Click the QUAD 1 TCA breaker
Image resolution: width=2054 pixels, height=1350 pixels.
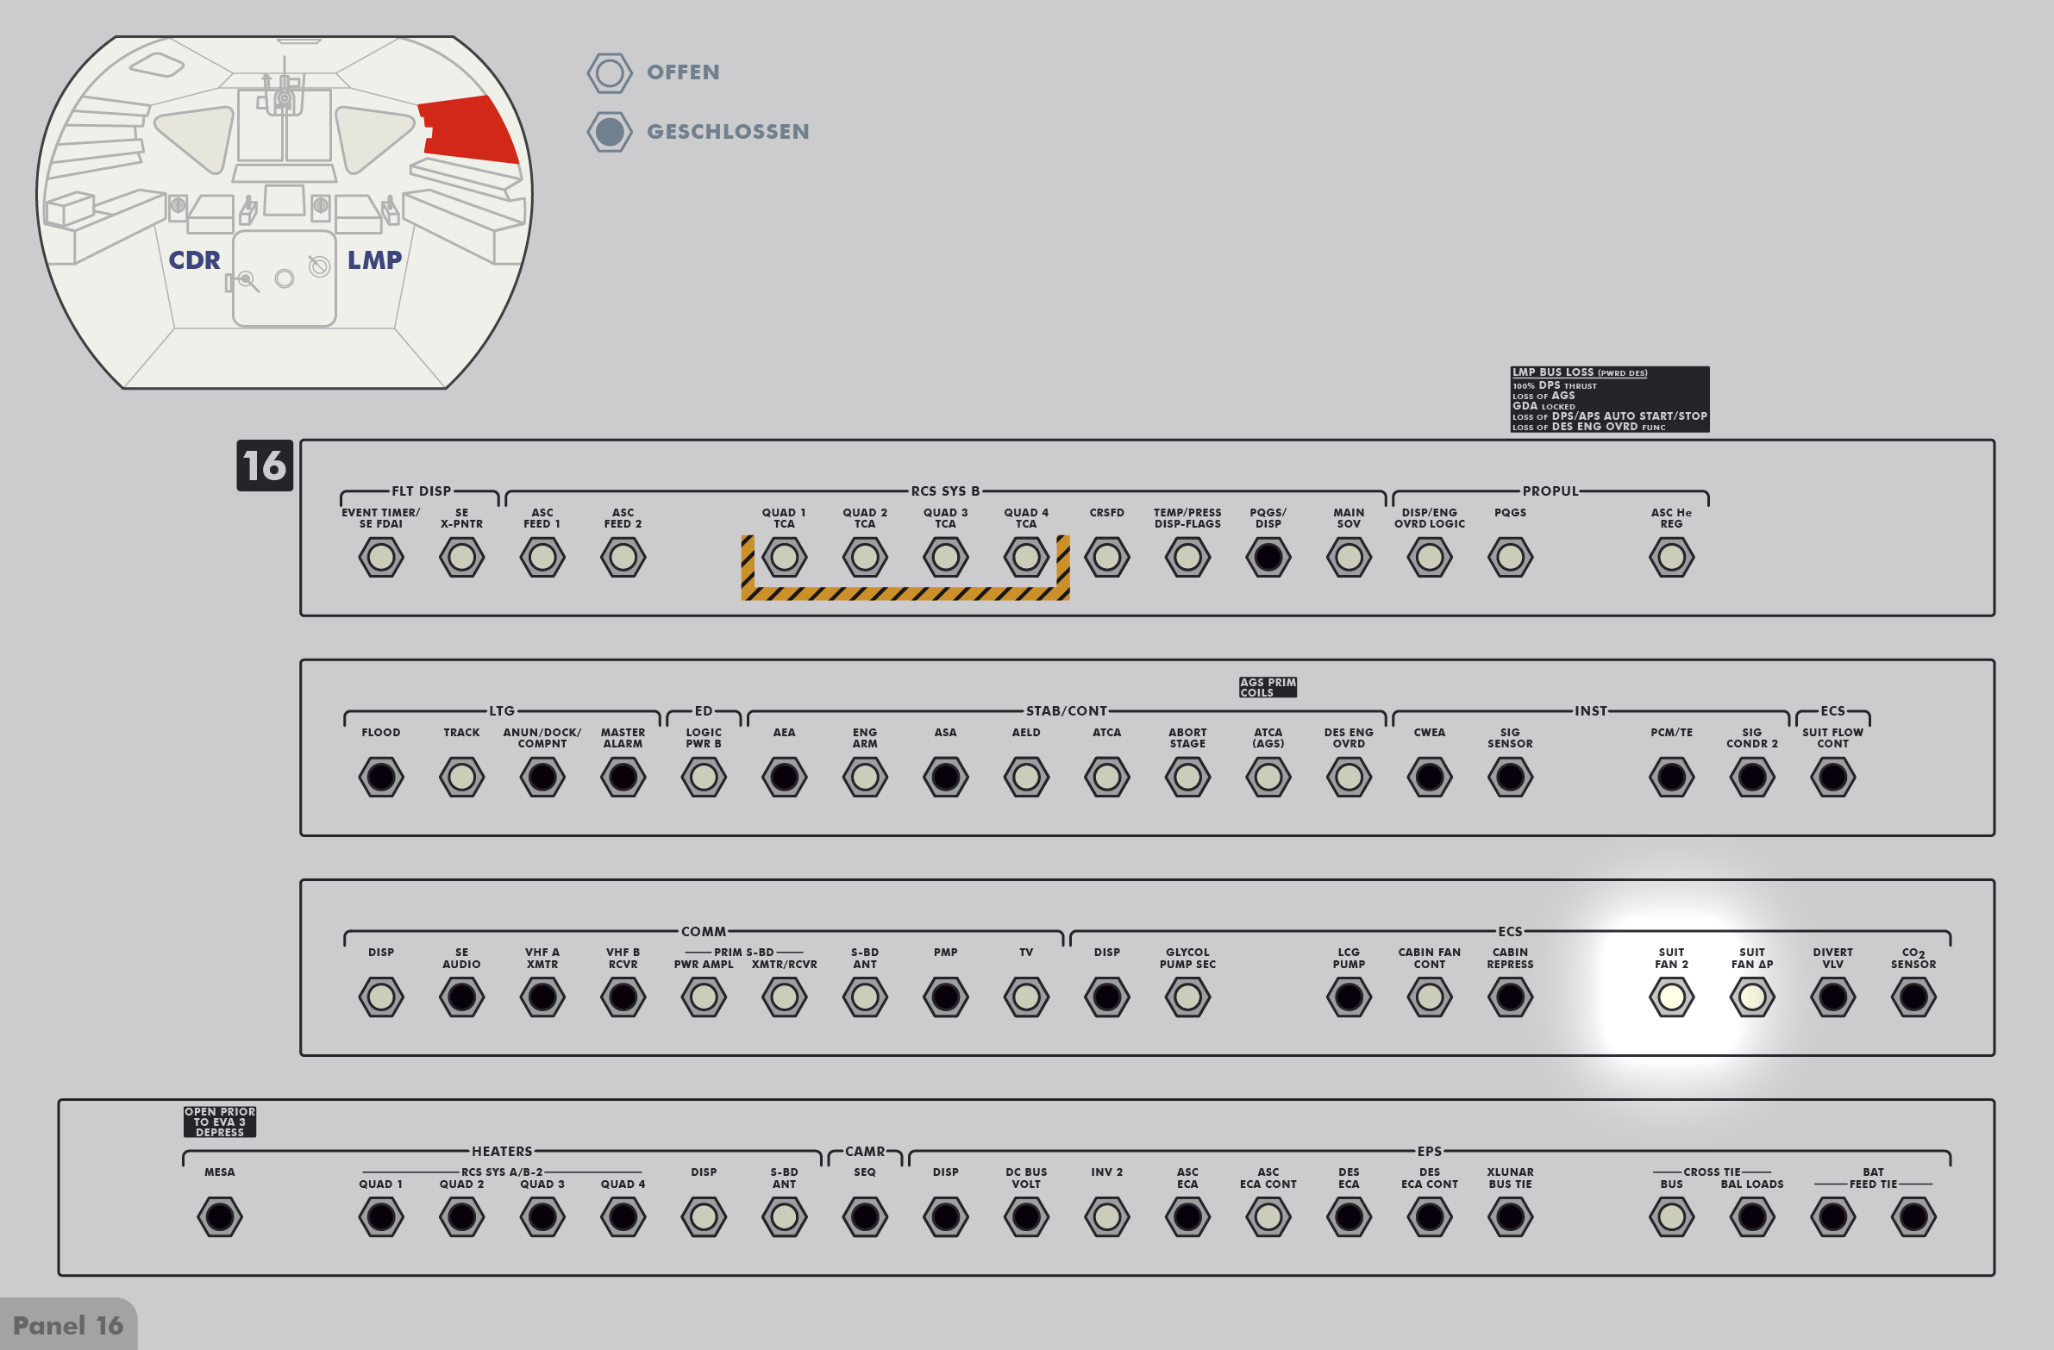(784, 557)
